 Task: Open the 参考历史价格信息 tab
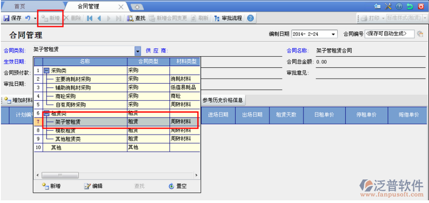pos(223,100)
